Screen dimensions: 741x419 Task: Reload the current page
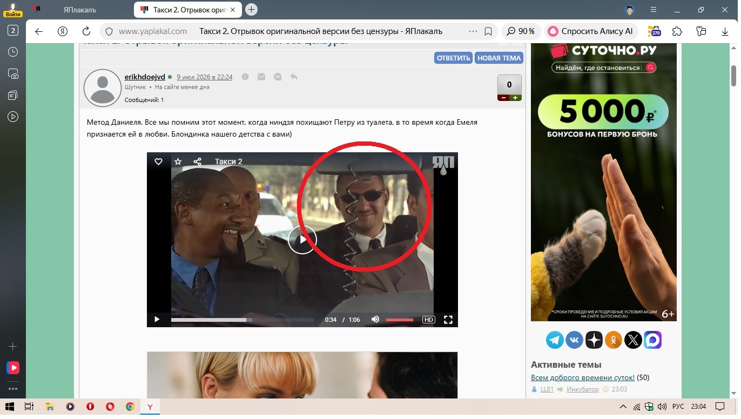coord(86,31)
